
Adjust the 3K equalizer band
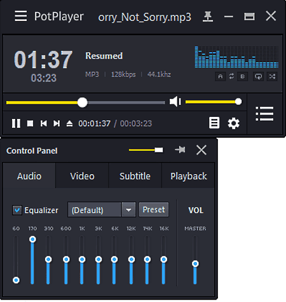point(99,260)
